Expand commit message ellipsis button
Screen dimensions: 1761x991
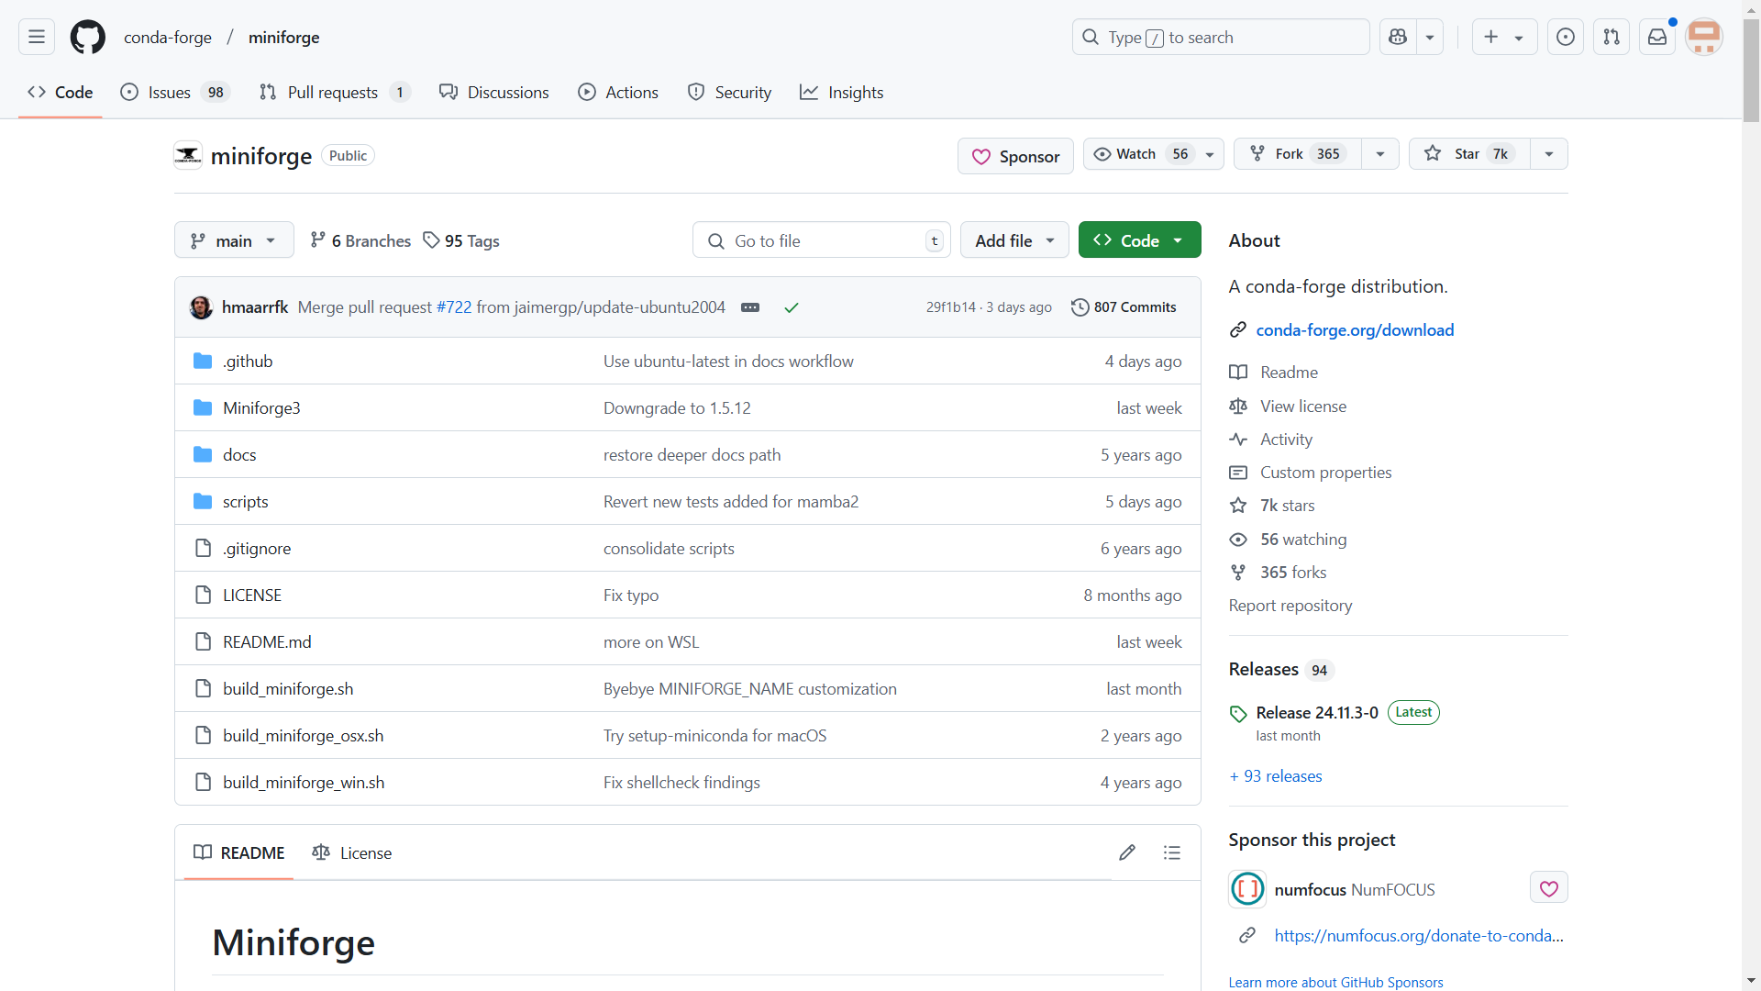click(750, 307)
